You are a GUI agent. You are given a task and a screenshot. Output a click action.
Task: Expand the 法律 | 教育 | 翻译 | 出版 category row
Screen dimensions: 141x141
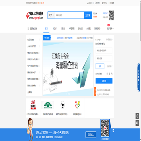pyautogui.click(x=34, y=79)
